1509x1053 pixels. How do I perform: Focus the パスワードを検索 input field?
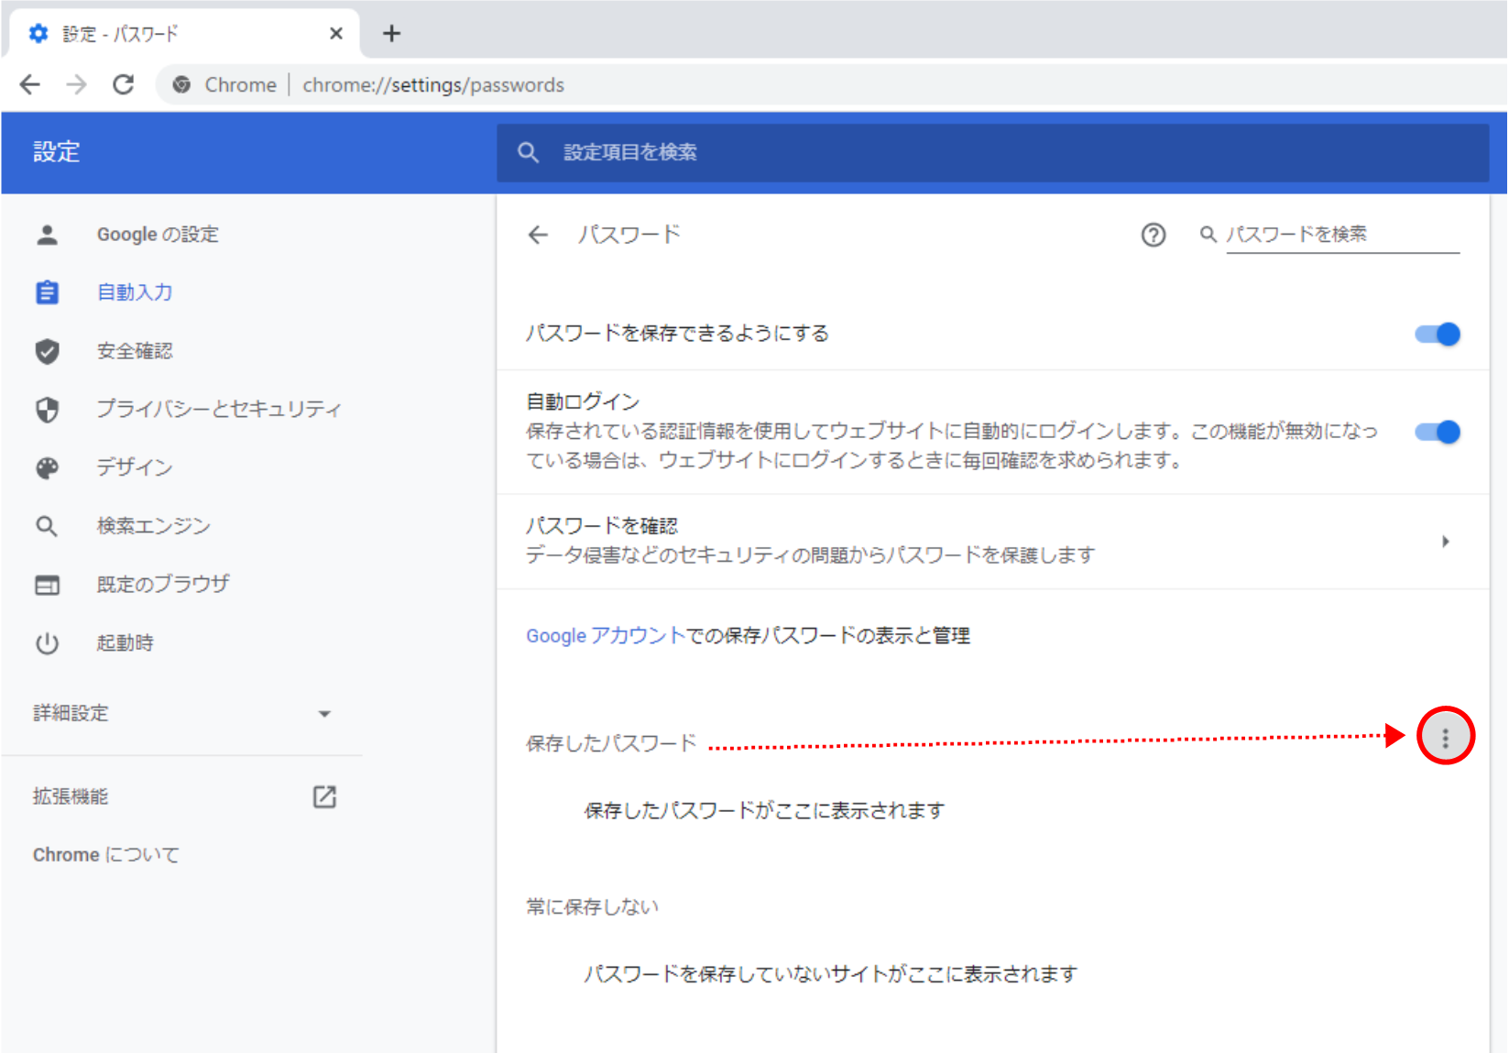pyautogui.click(x=1340, y=235)
